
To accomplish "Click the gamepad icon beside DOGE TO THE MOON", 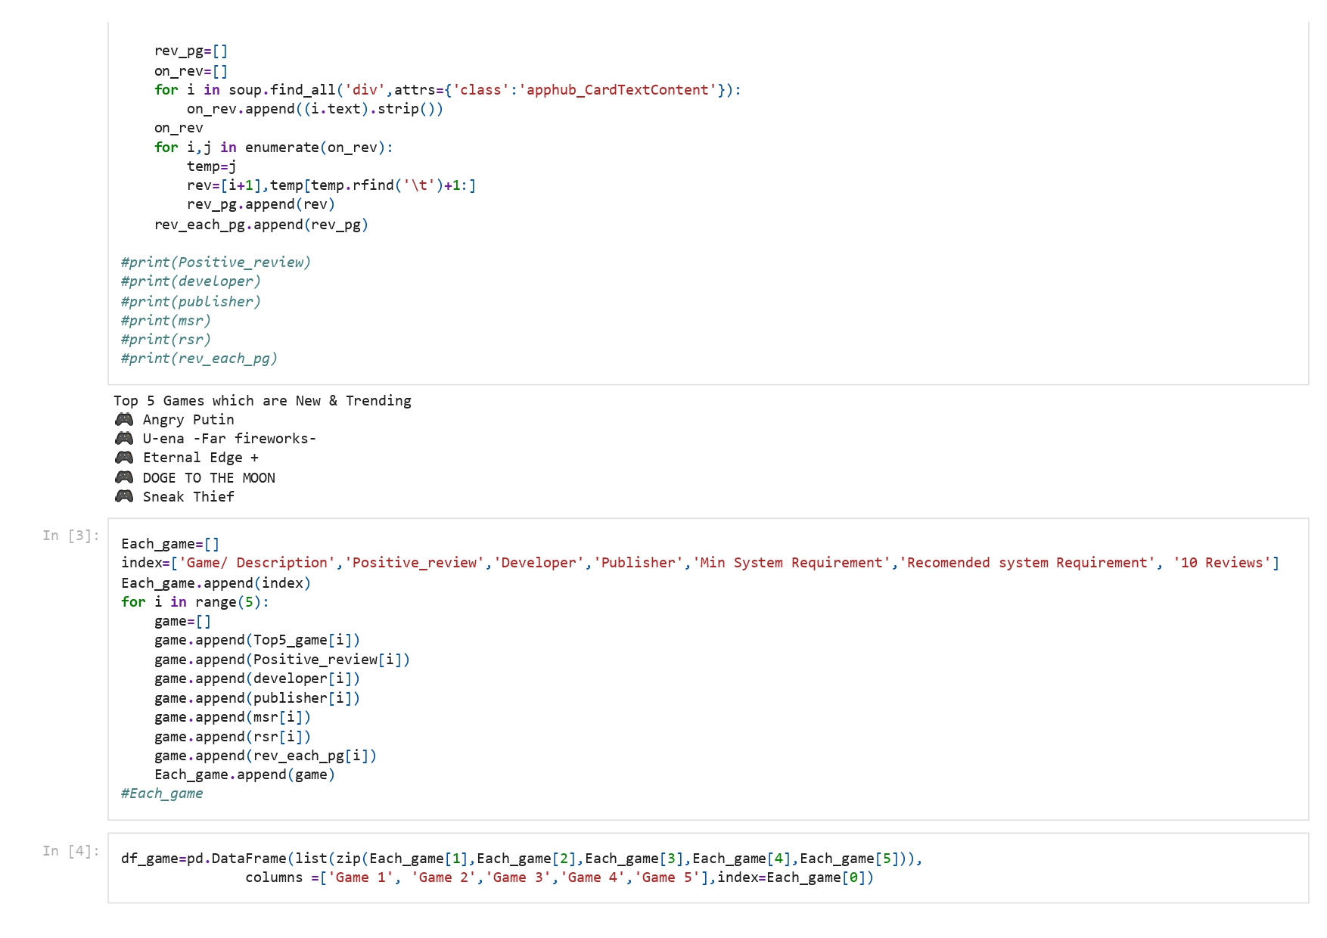I will coord(124,477).
